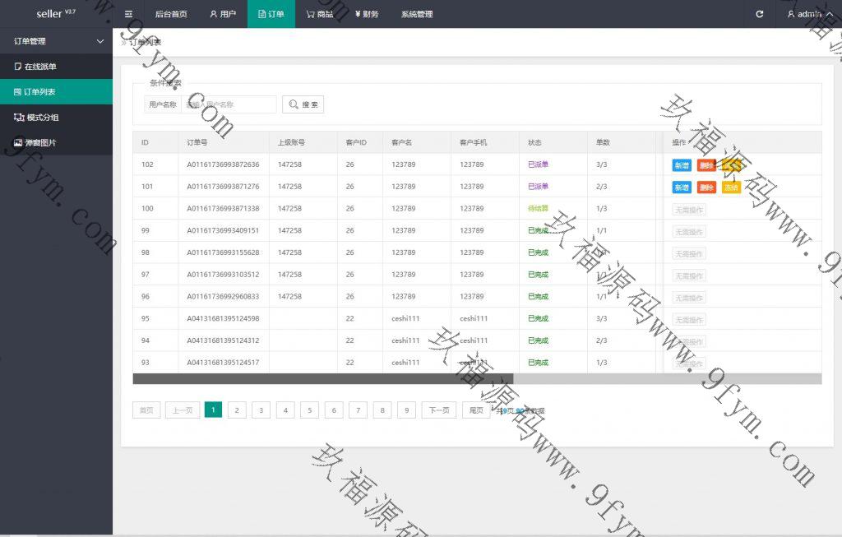The image size is (842, 537).
Task: Click the 在线派单 sidebar icon
Action: tap(18, 67)
